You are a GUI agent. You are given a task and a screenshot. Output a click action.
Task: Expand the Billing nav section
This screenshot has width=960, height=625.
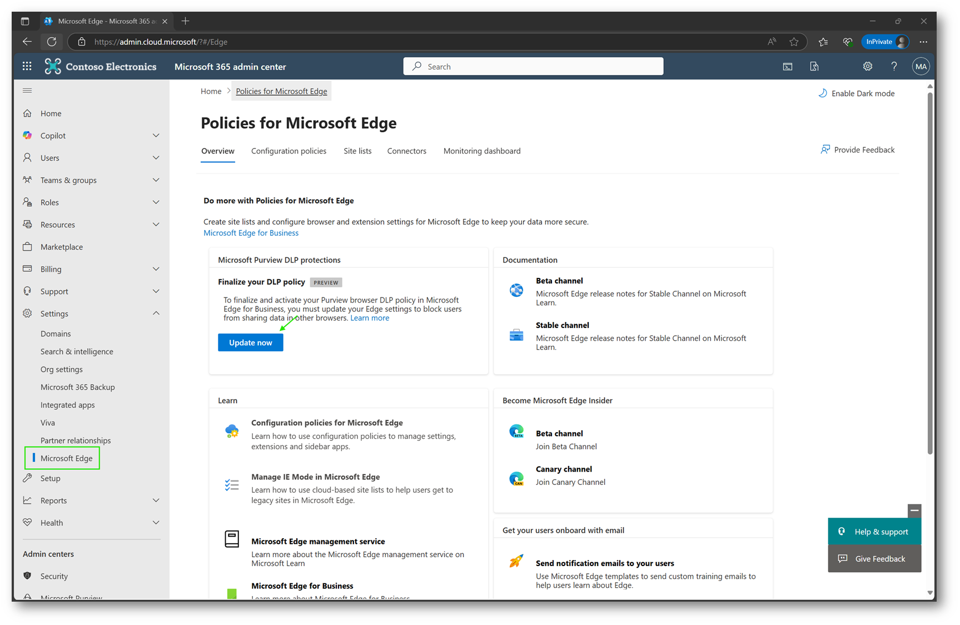(156, 269)
